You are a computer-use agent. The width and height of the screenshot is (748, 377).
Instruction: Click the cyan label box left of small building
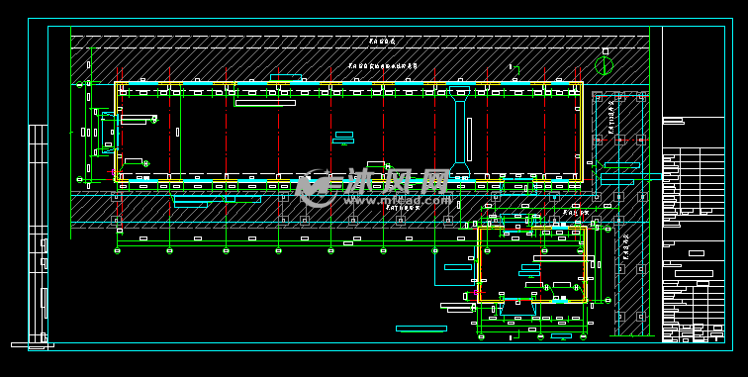click(458, 267)
